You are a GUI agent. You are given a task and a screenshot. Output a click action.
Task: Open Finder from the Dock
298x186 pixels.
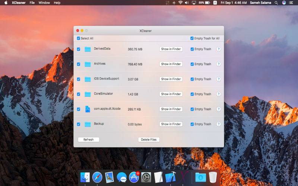click(85, 177)
